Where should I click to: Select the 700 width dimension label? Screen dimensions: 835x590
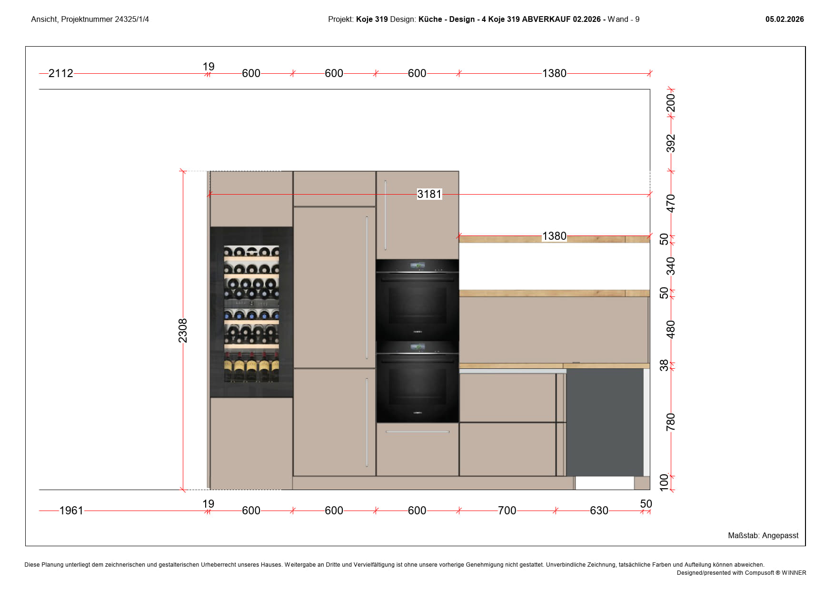tap(507, 511)
